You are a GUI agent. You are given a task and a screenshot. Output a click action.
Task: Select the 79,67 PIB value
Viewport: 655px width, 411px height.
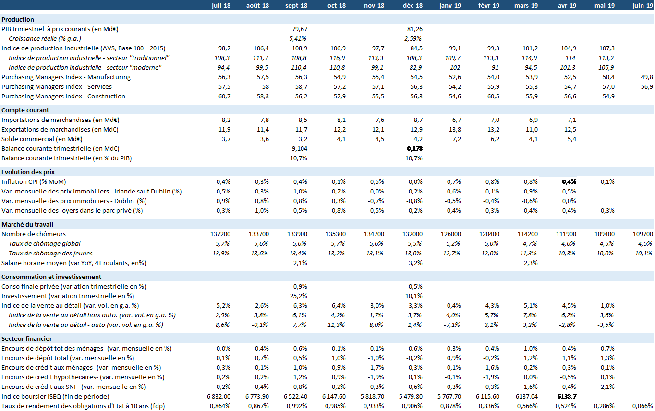(x=300, y=29)
